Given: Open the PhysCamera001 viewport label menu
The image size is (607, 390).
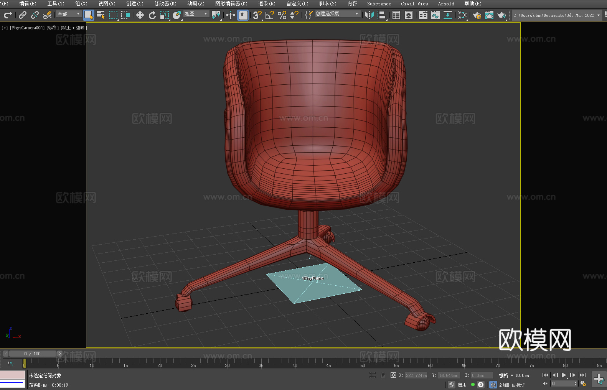Looking at the screenshot, I should (x=27, y=28).
